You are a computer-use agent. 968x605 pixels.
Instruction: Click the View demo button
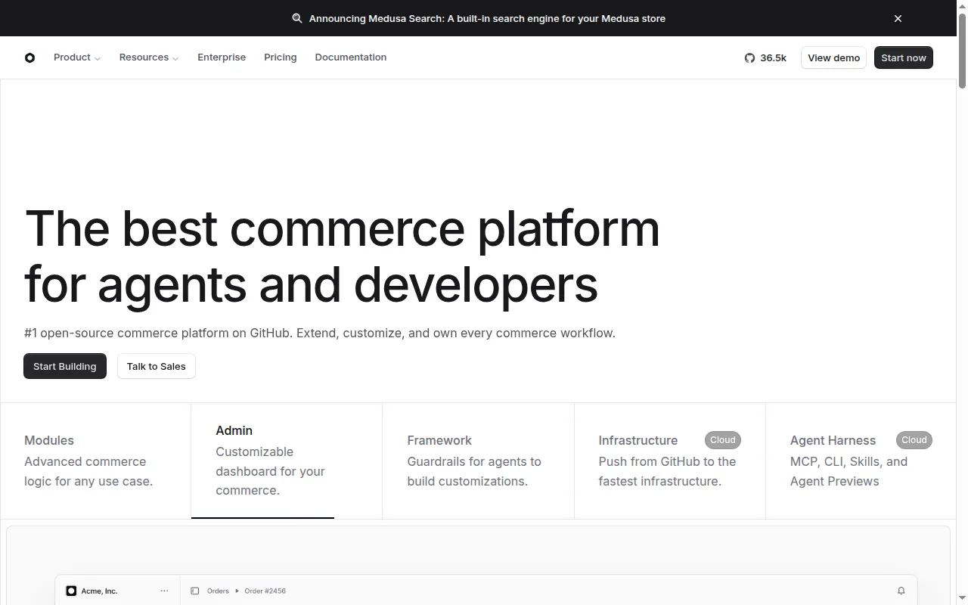833,57
